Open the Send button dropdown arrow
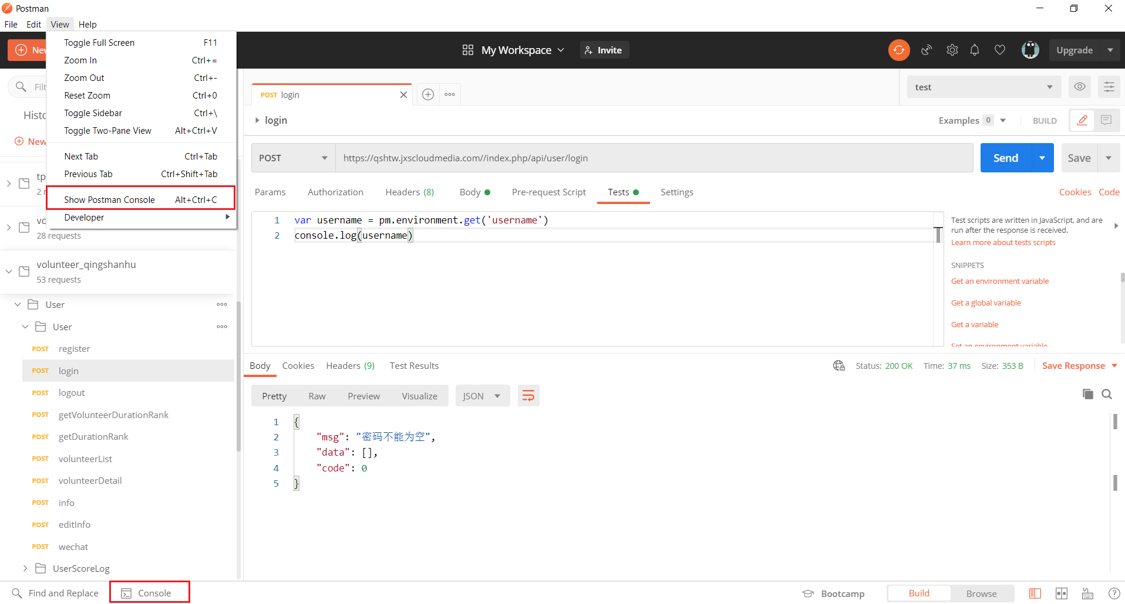Screen dimensions: 1125x604 tap(1042, 158)
